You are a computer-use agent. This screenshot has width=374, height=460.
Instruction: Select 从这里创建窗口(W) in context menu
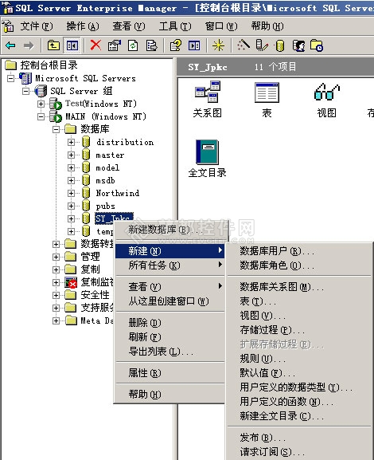pos(169,301)
